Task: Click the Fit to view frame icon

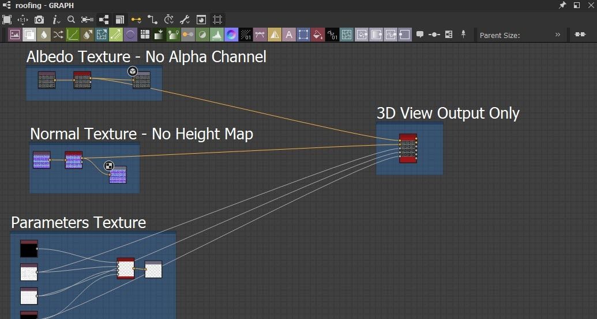Action: (7, 20)
